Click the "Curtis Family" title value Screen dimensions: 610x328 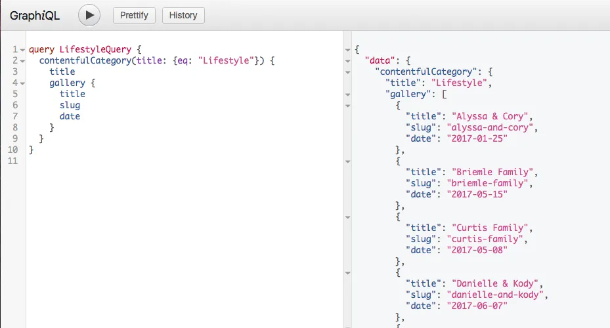click(x=490, y=228)
